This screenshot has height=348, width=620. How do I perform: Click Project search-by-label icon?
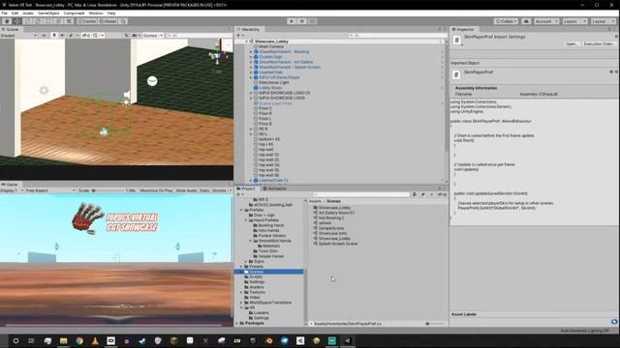pos(422,194)
